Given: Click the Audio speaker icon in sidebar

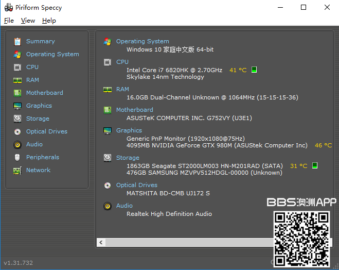Looking at the screenshot, I should (x=17, y=144).
